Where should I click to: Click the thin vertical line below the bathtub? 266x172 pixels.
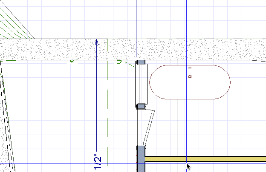176,127
